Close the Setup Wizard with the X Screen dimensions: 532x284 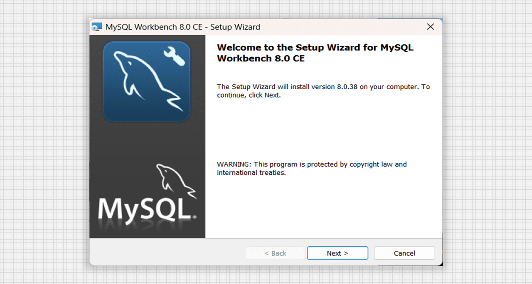(x=431, y=27)
